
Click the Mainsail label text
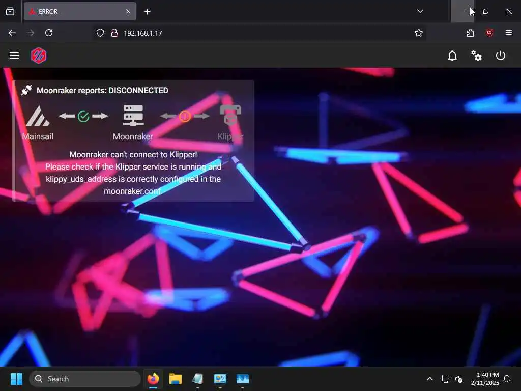pos(38,136)
